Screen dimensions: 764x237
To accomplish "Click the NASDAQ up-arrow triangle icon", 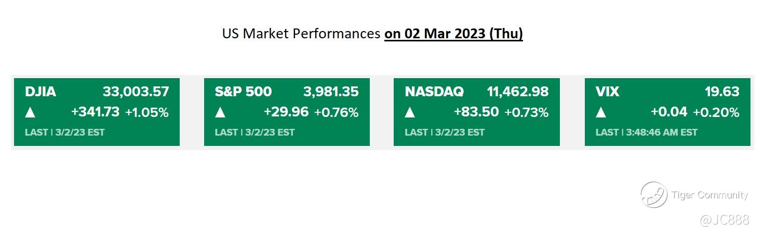I will point(410,112).
